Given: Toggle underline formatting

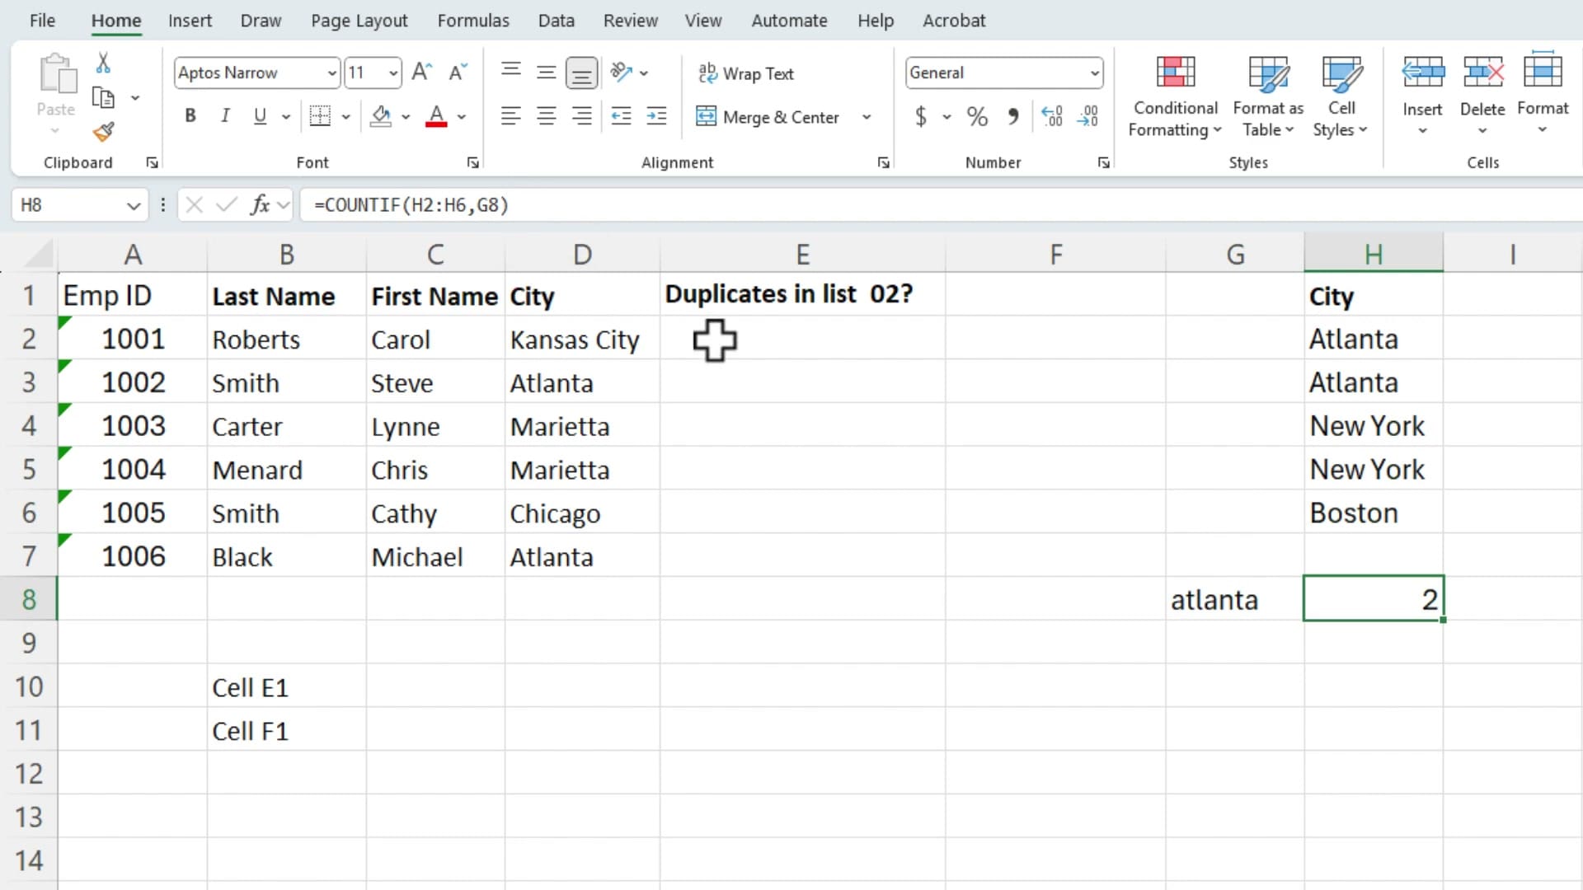Looking at the screenshot, I should [x=259, y=115].
